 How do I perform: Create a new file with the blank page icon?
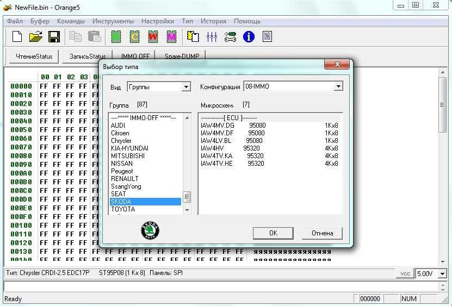tap(17, 37)
